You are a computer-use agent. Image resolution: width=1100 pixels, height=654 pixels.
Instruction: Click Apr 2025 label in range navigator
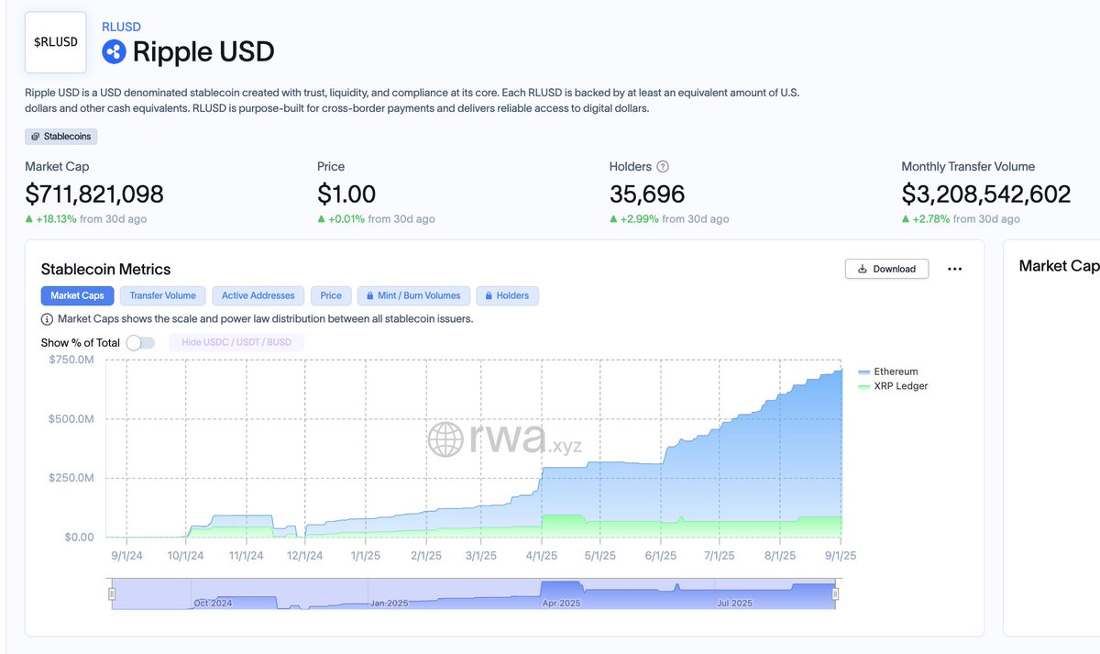[x=559, y=603]
